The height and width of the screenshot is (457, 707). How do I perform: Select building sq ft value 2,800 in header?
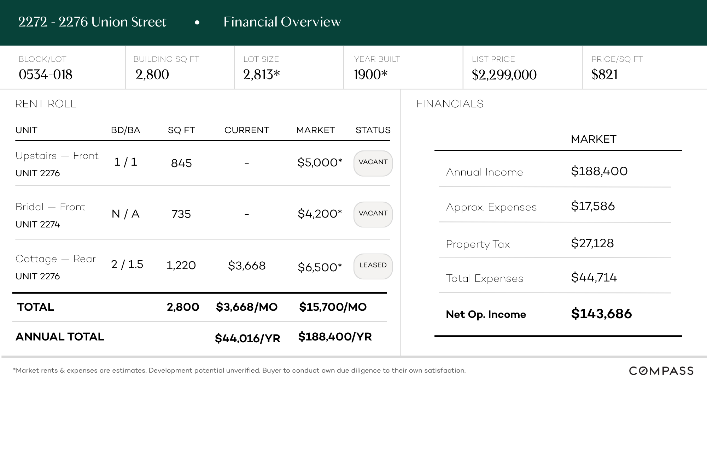(152, 75)
